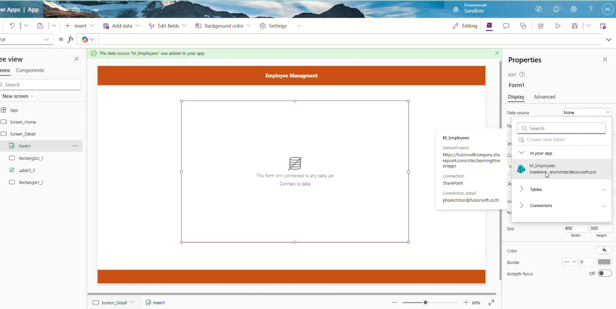
Task: Open the Insert menu
Action: [x=79, y=26]
